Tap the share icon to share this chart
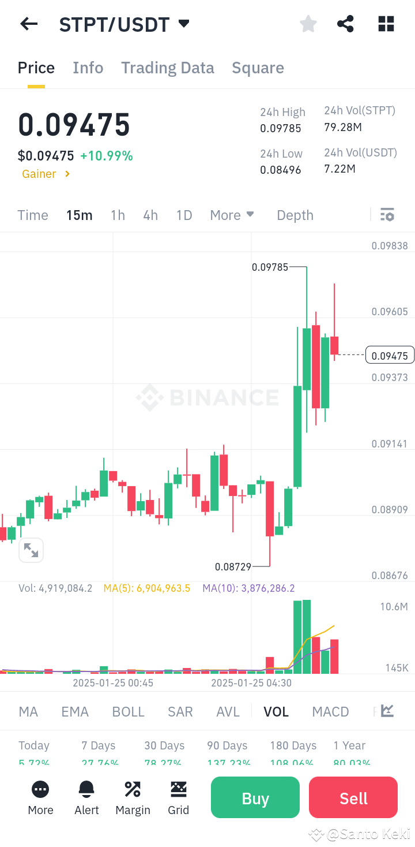This screenshot has width=415, height=847. pyautogui.click(x=345, y=24)
